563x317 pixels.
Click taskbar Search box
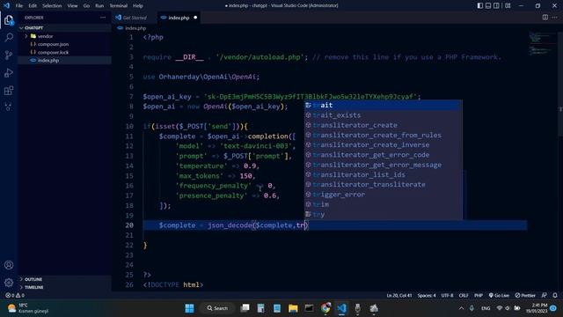(217, 308)
